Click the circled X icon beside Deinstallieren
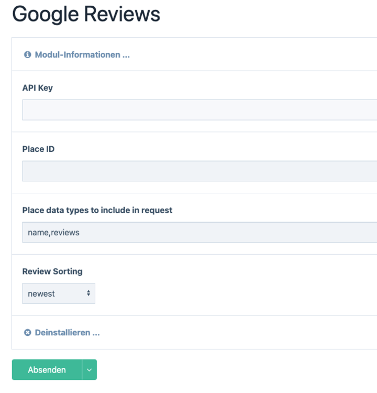This screenshot has height=393, width=377. (27, 333)
